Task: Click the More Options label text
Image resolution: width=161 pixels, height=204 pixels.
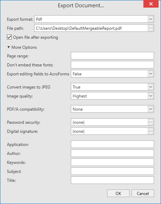Action: (x=24, y=47)
